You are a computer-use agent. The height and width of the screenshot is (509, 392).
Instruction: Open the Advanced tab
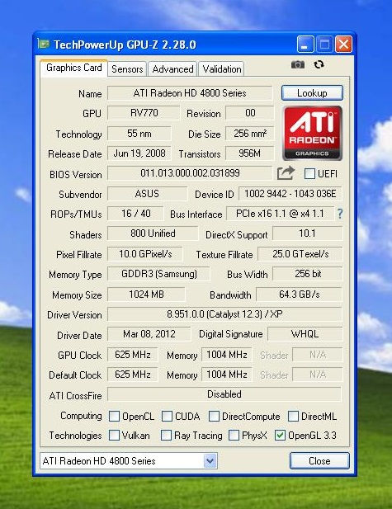(172, 68)
